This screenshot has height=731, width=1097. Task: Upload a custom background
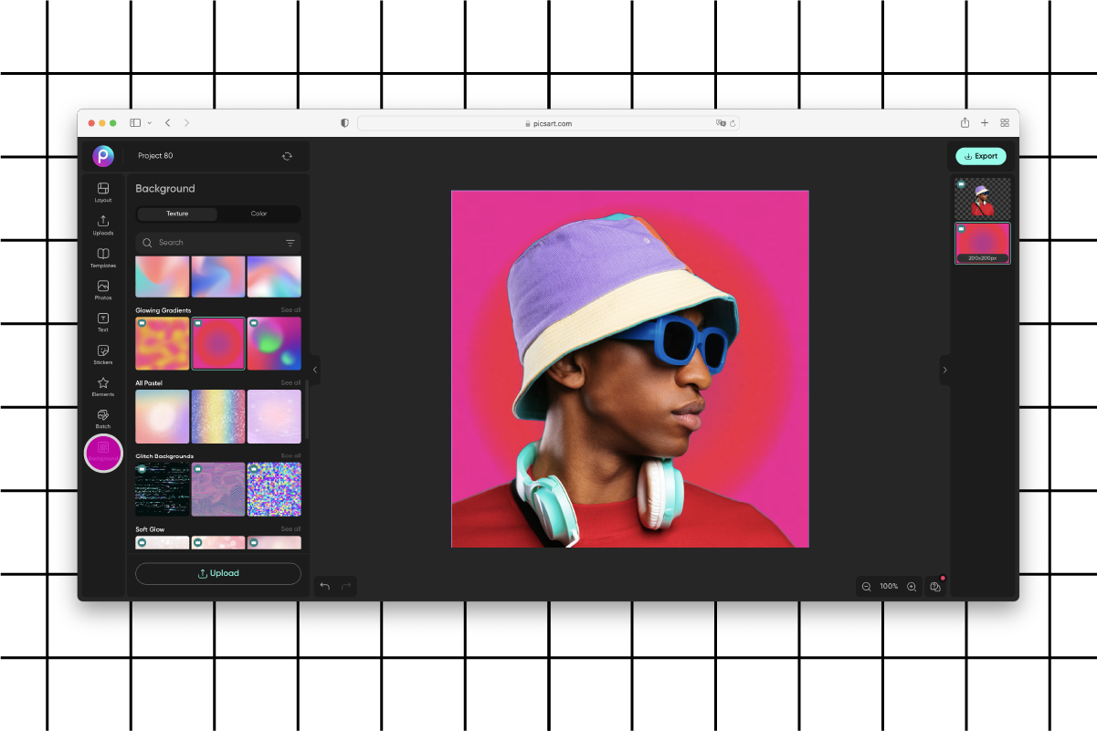217,573
